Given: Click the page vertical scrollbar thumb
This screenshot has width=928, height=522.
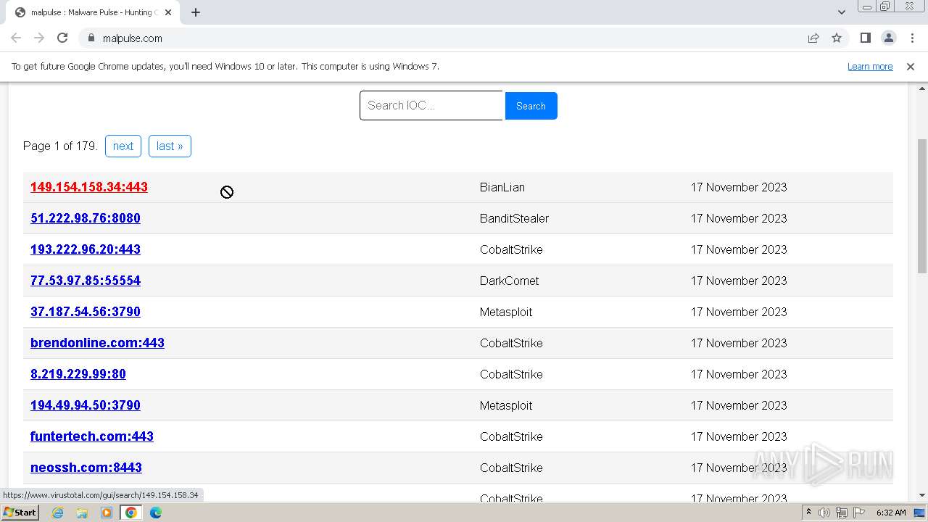Looking at the screenshot, I should (x=922, y=205).
